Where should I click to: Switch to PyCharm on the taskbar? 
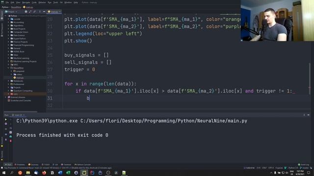click(x=84, y=173)
